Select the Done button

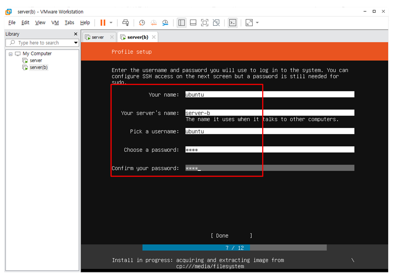[x=231, y=235]
